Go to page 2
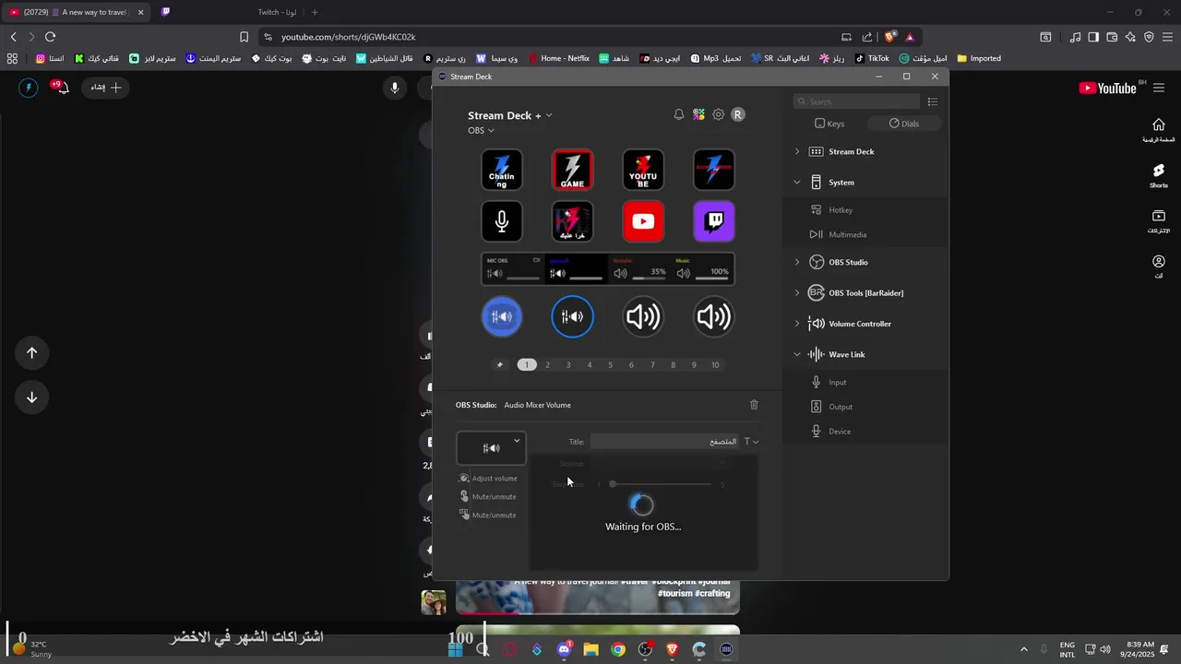Screen dimensions: 1181x664 [547, 365]
